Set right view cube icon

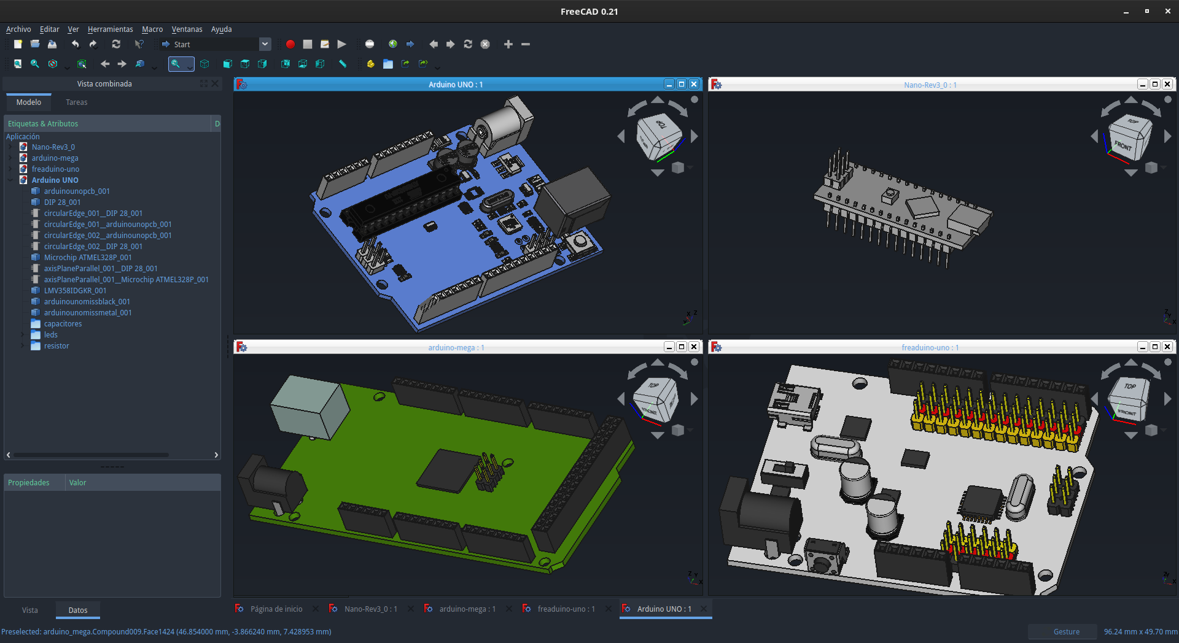tap(262, 64)
